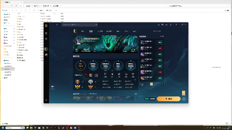Select the mid lane position icon
This screenshot has width=232, height=130.
point(119,74)
